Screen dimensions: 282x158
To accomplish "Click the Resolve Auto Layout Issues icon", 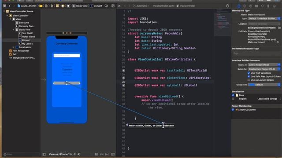I will pos(107,154).
